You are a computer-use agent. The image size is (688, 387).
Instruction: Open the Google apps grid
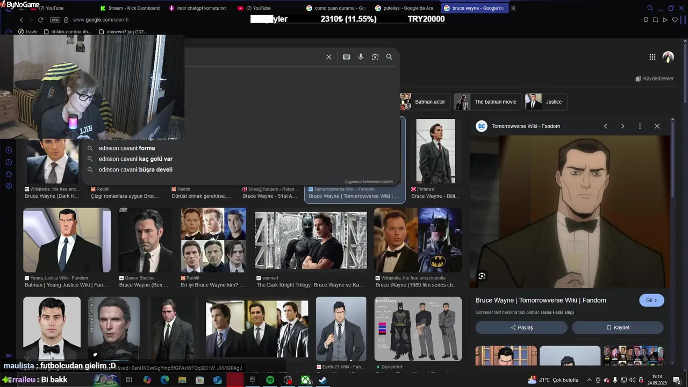652,57
